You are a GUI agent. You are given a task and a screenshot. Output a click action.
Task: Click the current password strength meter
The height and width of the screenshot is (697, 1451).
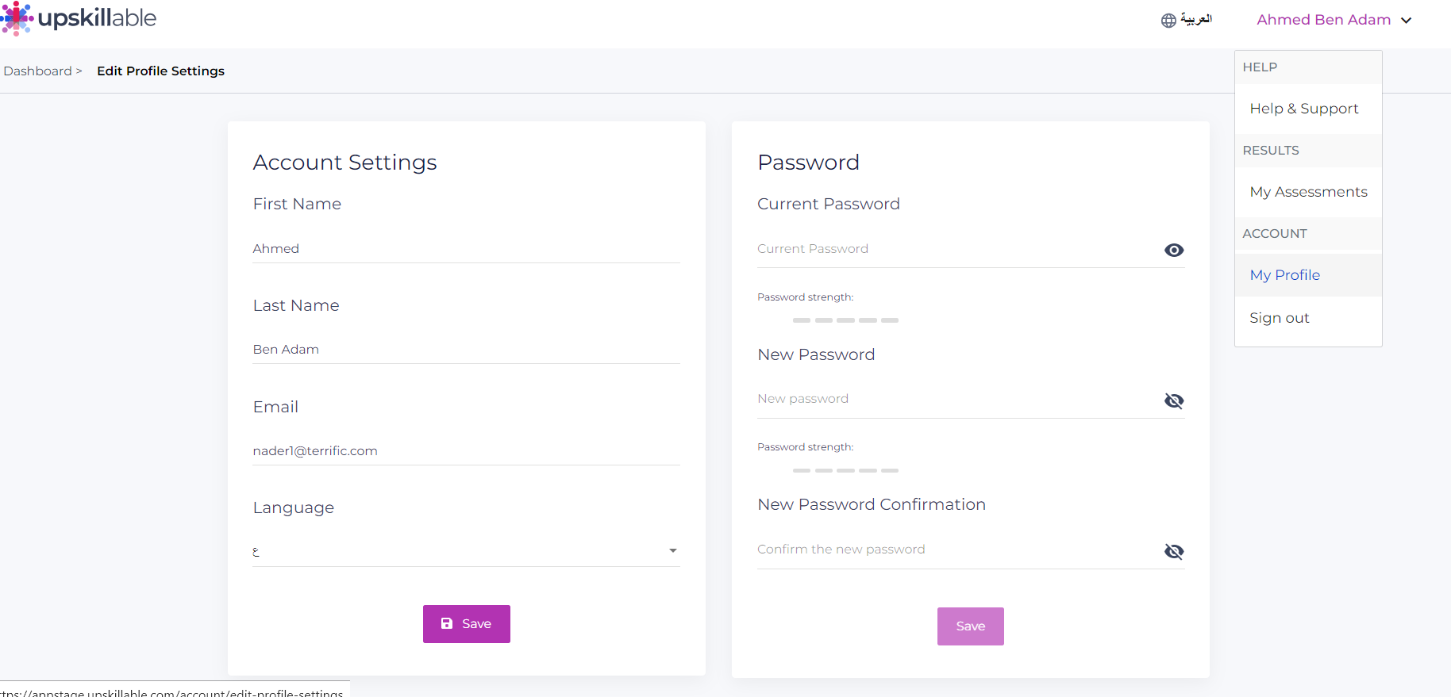tap(845, 320)
